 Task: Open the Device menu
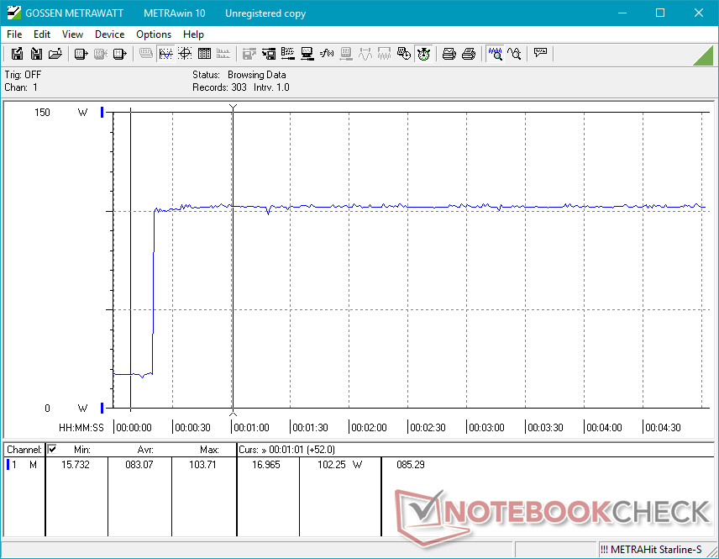pos(109,34)
